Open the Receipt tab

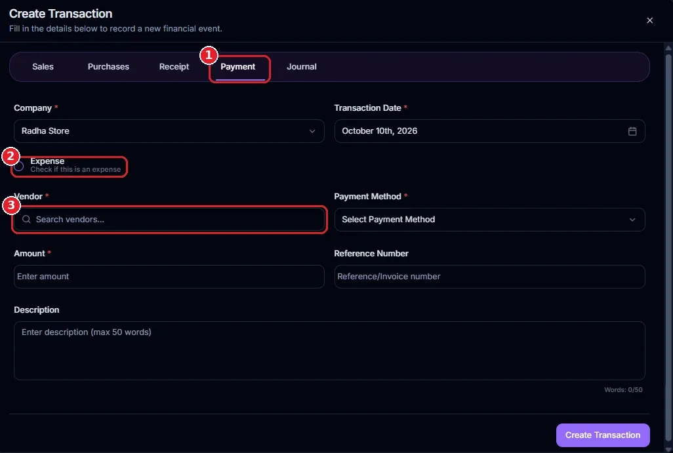tap(174, 66)
